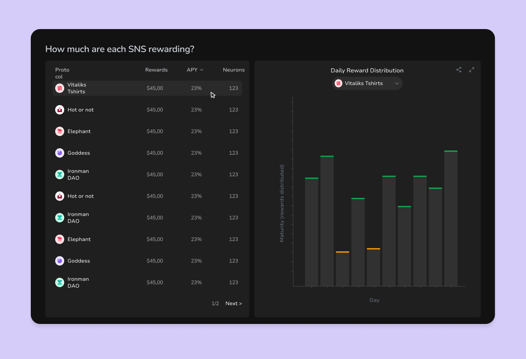Select the Hot or not logo icon
The width and height of the screenshot is (526, 359).
(59, 110)
